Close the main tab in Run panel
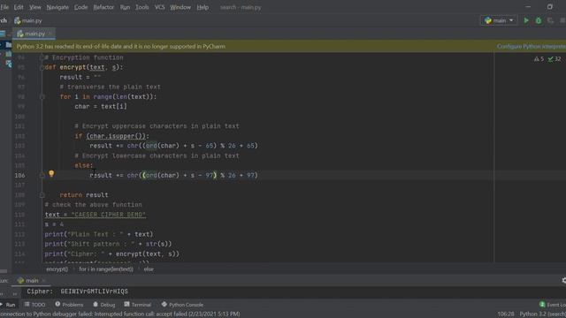 [x=43, y=281]
